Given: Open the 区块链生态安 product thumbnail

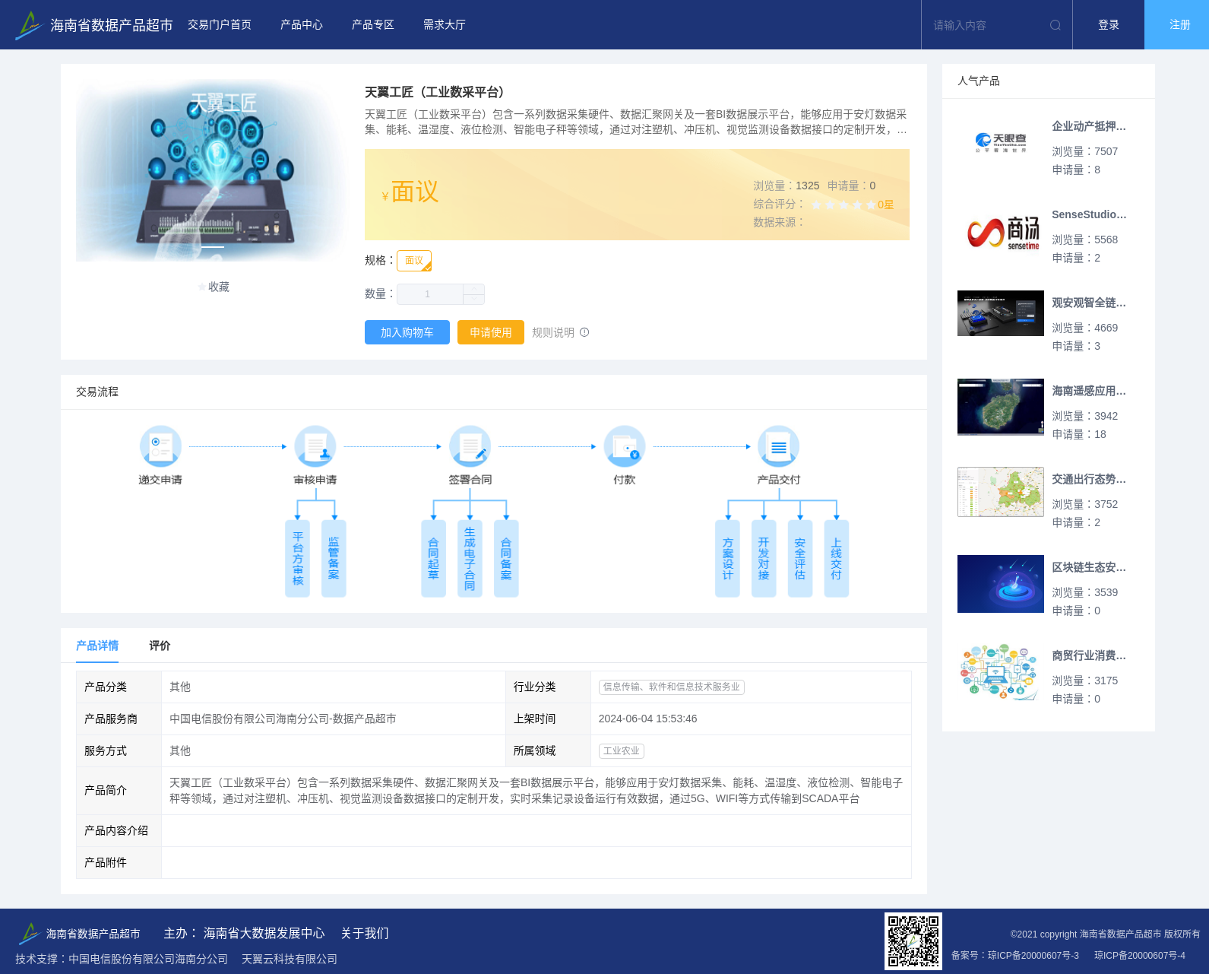Looking at the screenshot, I should pos(1001,584).
